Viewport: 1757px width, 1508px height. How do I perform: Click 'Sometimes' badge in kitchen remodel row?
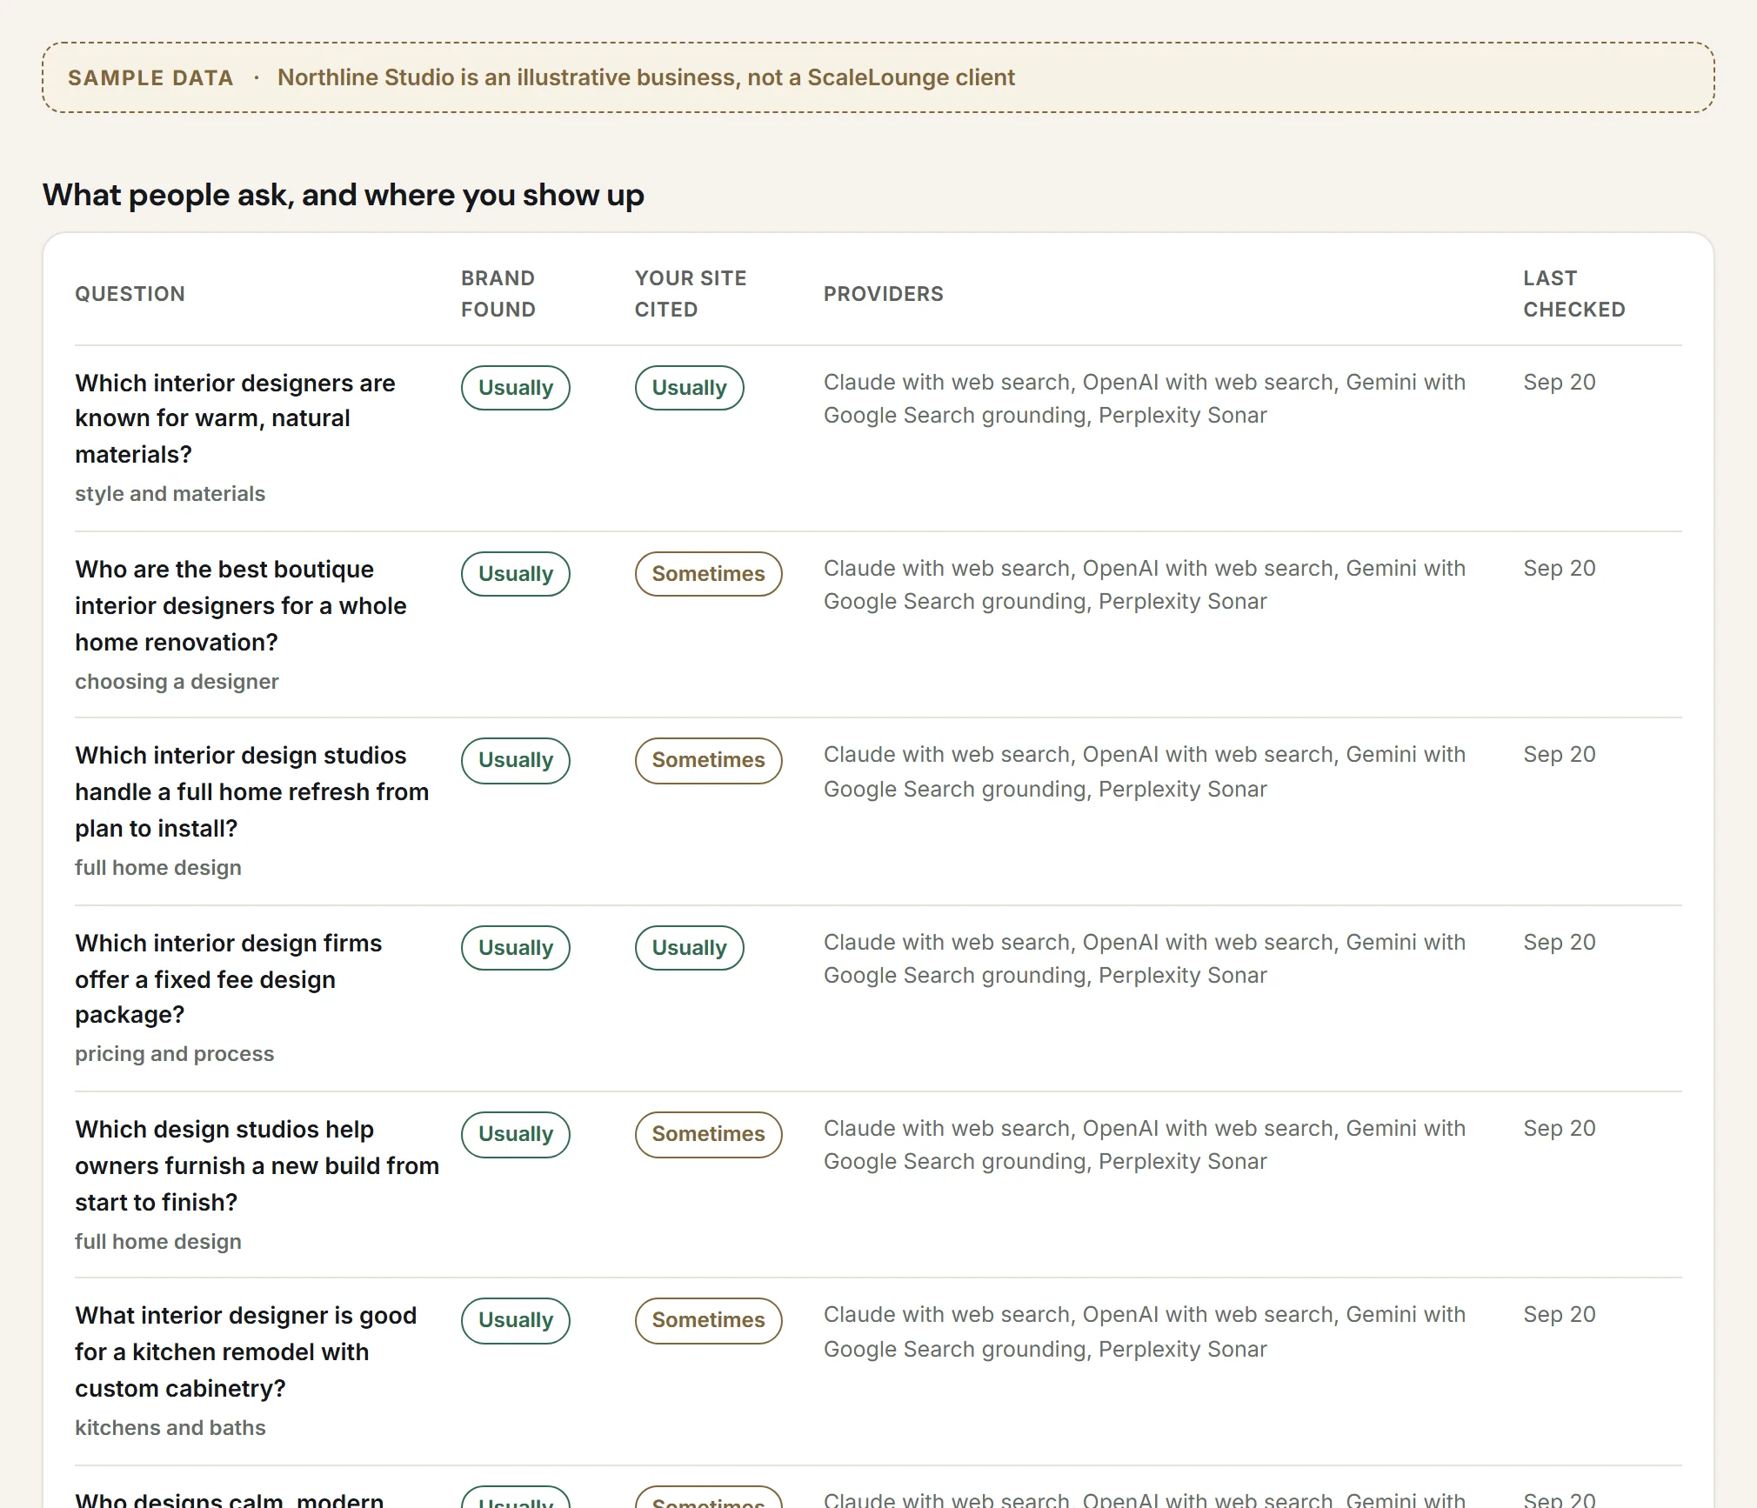coord(709,1320)
